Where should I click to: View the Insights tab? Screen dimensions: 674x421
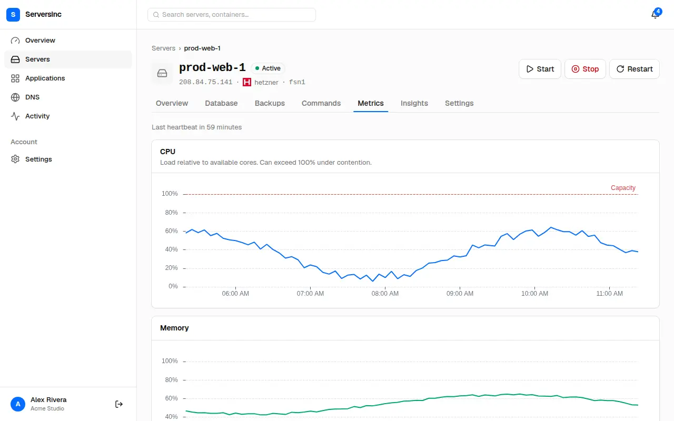click(414, 103)
